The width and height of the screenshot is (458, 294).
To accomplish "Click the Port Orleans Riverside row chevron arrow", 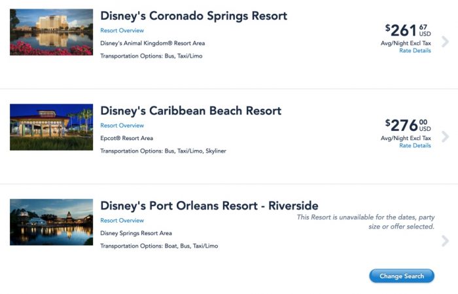I will pos(445,241).
